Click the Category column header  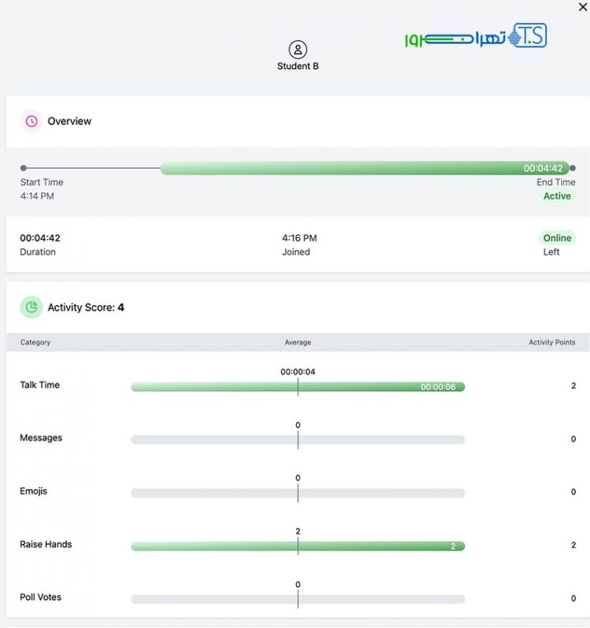pos(35,342)
